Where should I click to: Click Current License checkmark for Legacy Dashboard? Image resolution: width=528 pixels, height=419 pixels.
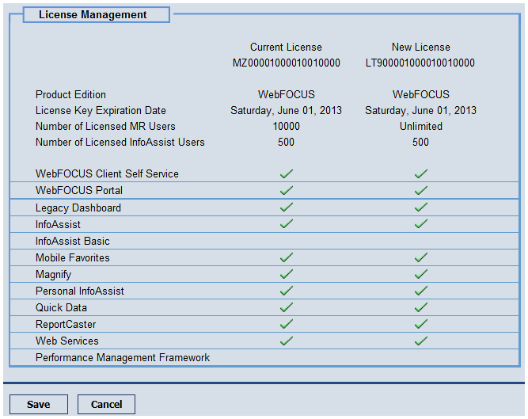[x=287, y=208]
